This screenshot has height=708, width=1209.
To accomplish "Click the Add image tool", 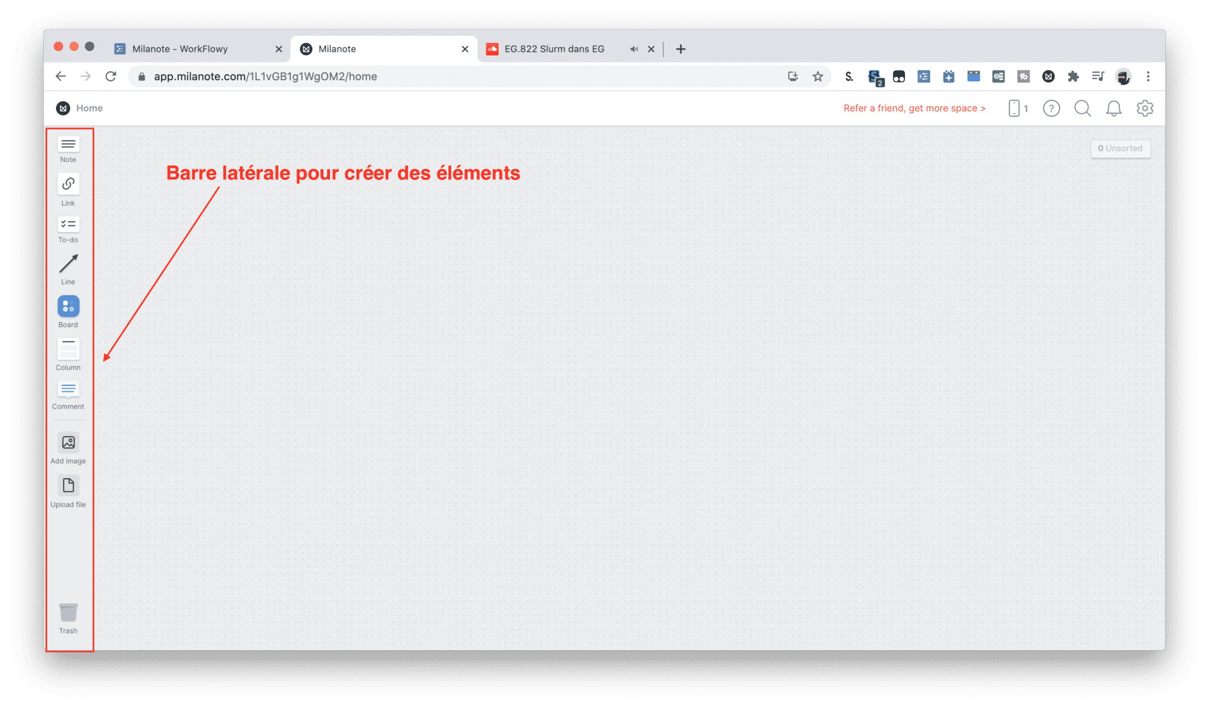I will (x=68, y=448).
